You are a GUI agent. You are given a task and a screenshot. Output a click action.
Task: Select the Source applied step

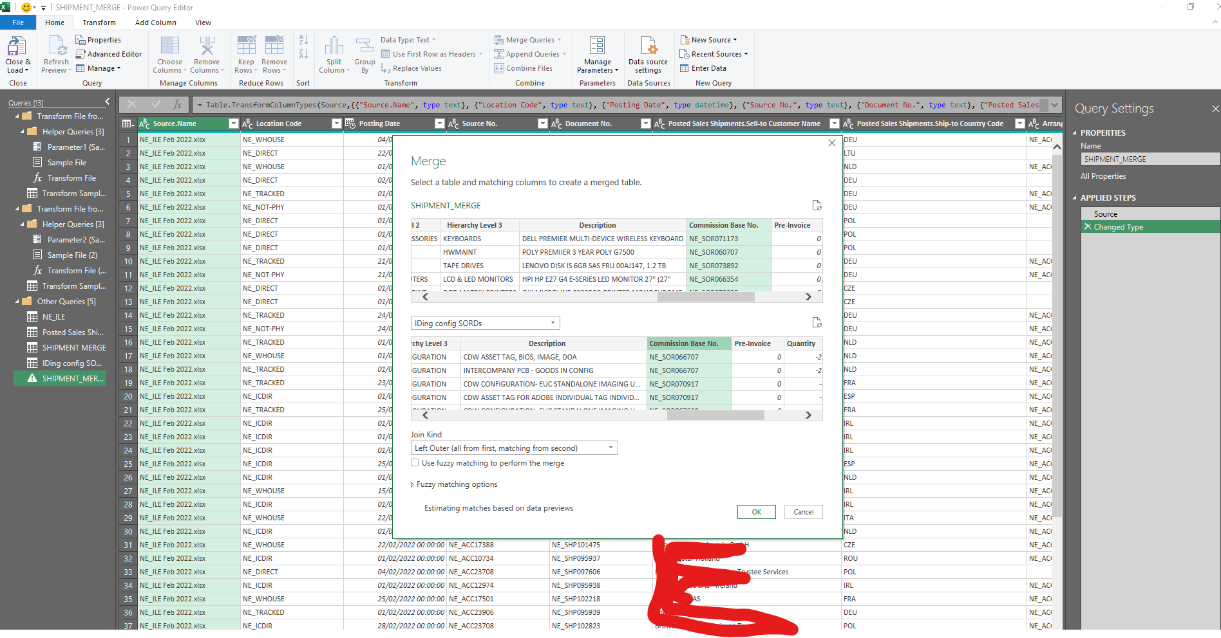pyautogui.click(x=1150, y=214)
